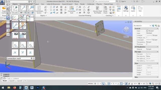Toggle snap mode in status bar
This screenshot has height=90, width=161.
tap(98, 84)
